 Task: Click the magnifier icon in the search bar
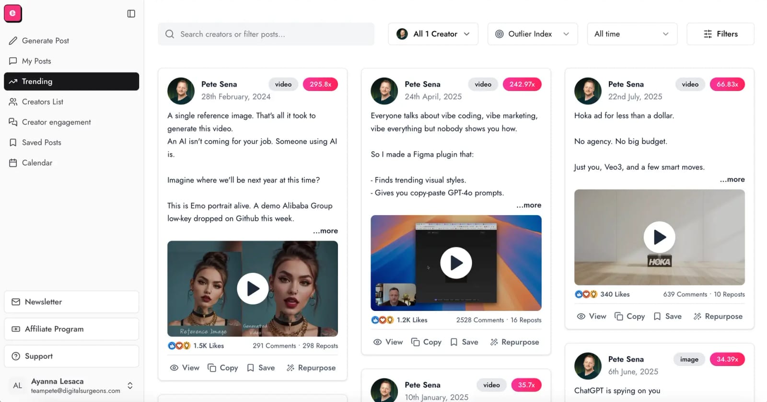[170, 34]
